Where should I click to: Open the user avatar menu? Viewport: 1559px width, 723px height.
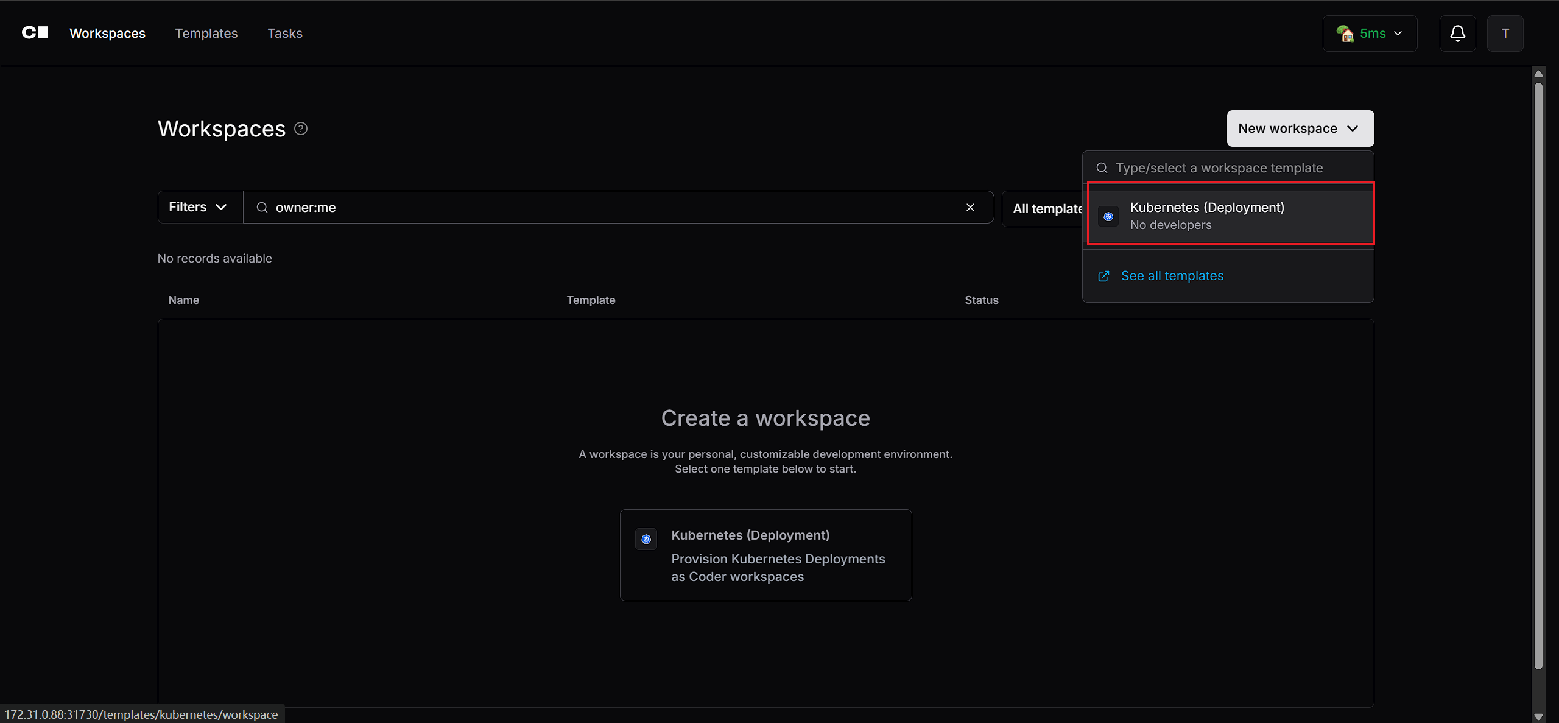click(x=1505, y=34)
